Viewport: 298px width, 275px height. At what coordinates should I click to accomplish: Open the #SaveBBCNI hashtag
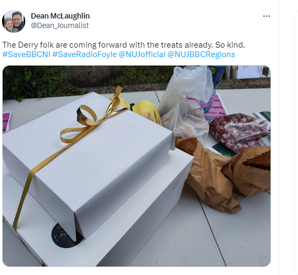pyautogui.click(x=26, y=54)
